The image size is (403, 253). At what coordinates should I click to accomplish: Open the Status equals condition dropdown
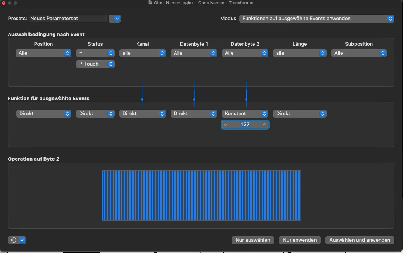[95, 53]
